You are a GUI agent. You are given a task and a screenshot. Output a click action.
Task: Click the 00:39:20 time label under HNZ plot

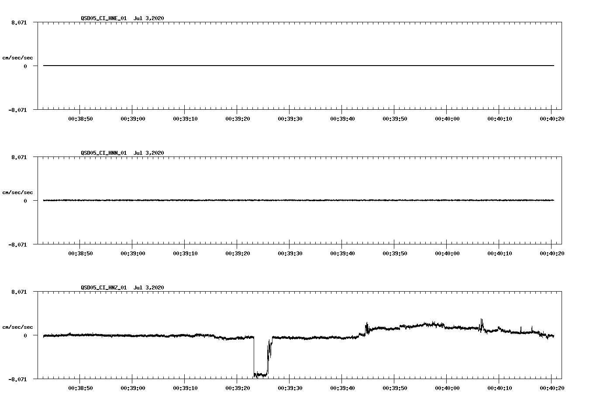[238, 388]
